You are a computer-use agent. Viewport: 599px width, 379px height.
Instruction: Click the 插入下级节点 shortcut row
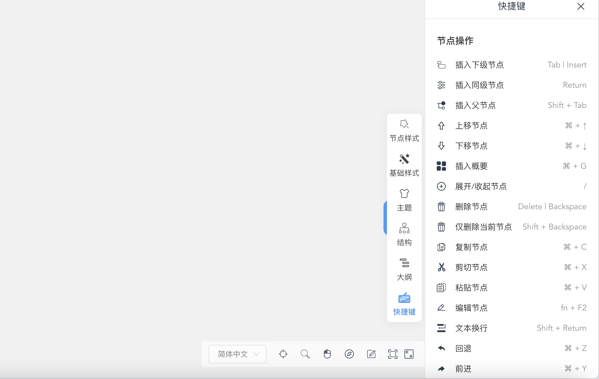pos(512,65)
